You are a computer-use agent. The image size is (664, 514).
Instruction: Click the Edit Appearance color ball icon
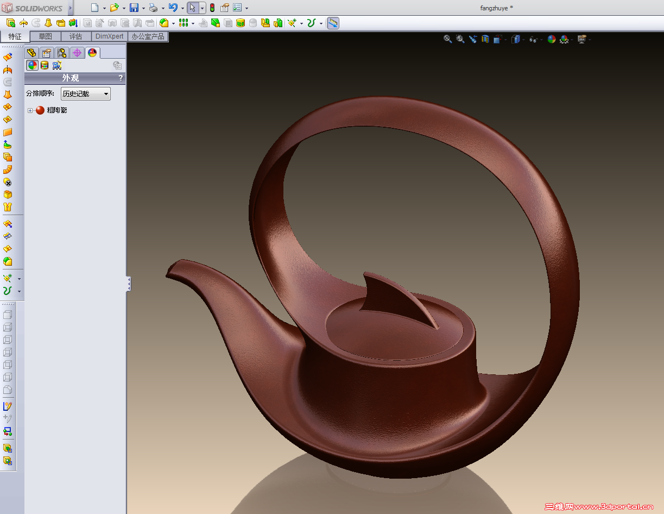point(552,39)
